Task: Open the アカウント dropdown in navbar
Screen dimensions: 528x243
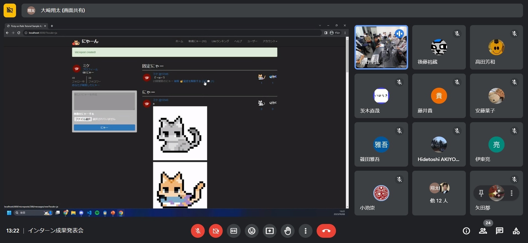Action: (x=270, y=41)
